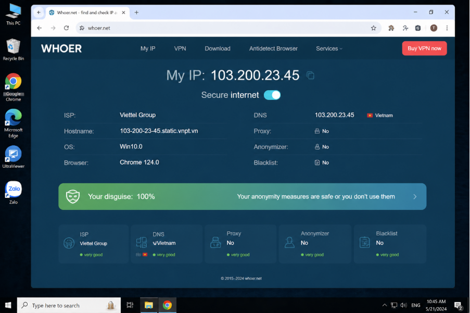This screenshot has width=470, height=313.
Task: Click the WHOER logo
Action: point(61,48)
